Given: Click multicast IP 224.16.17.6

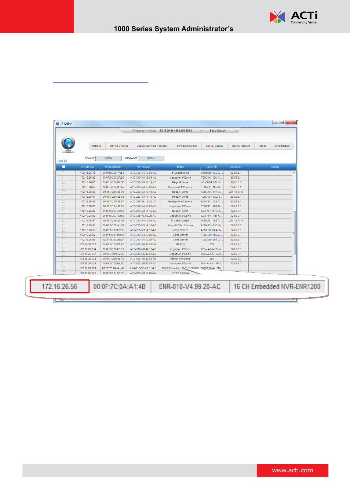Looking at the screenshot, I should 236,192.
